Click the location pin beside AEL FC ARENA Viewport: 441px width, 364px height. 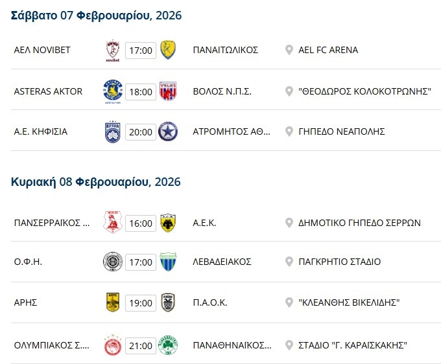(x=289, y=50)
